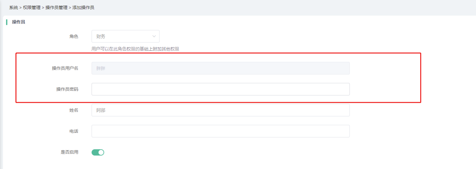Click the 操作员 section heading
The height and width of the screenshot is (169, 476).
[19, 22]
